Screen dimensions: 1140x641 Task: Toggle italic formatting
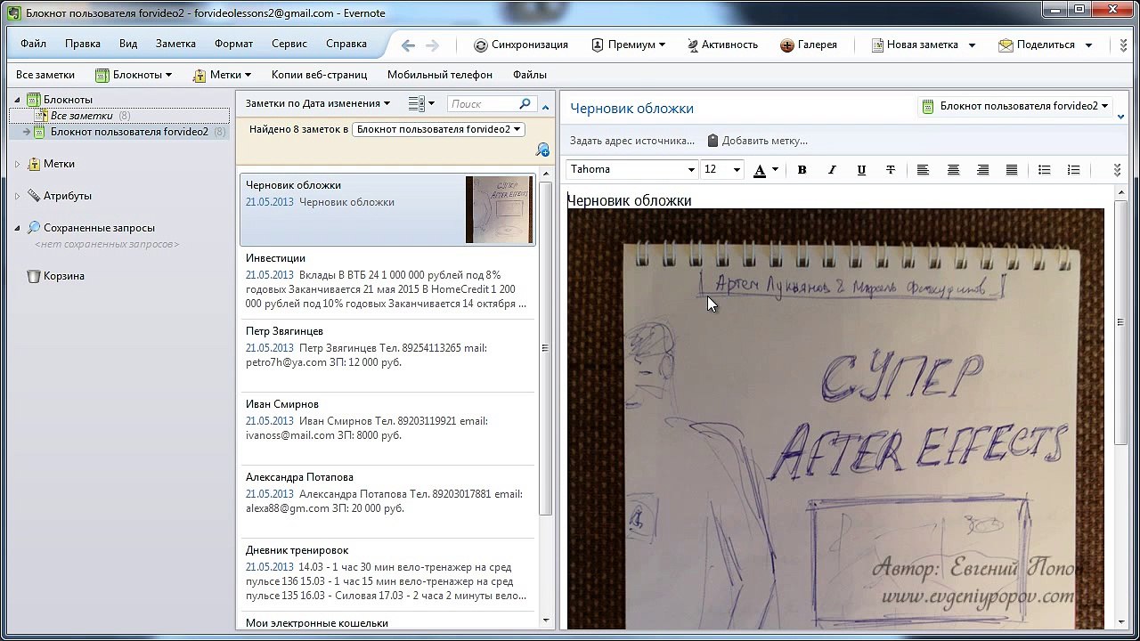pos(832,170)
